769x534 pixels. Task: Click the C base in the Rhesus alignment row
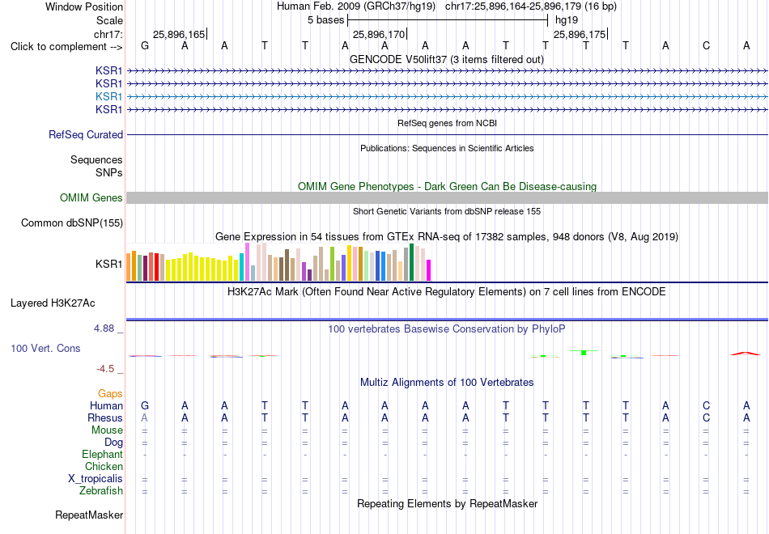click(x=706, y=417)
